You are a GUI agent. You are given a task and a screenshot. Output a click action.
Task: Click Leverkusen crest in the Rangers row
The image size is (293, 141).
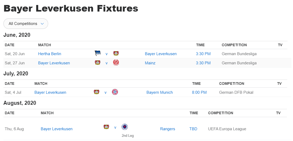click(x=106, y=127)
